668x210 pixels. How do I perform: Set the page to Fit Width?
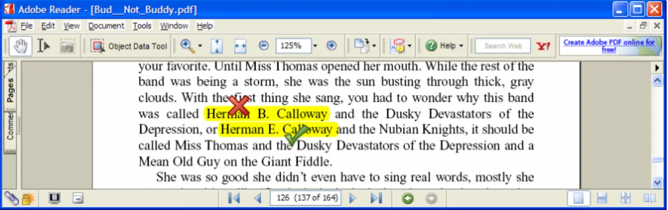pyautogui.click(x=240, y=46)
